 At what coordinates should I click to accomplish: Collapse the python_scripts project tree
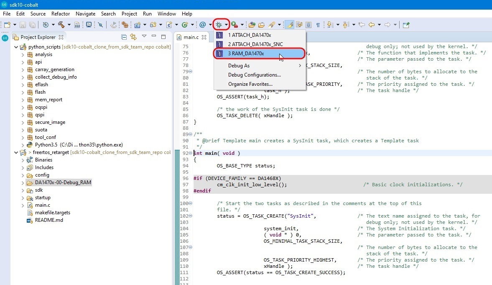tap(16, 47)
